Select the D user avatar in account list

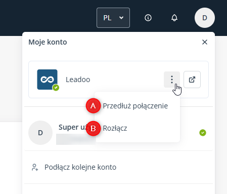click(40, 133)
